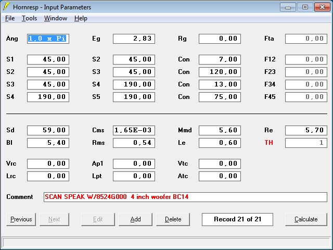Click the Sd field showing 59,00

pyautogui.click(x=48, y=130)
